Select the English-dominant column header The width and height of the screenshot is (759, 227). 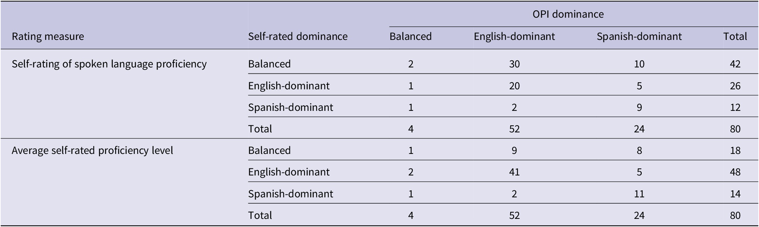click(514, 36)
